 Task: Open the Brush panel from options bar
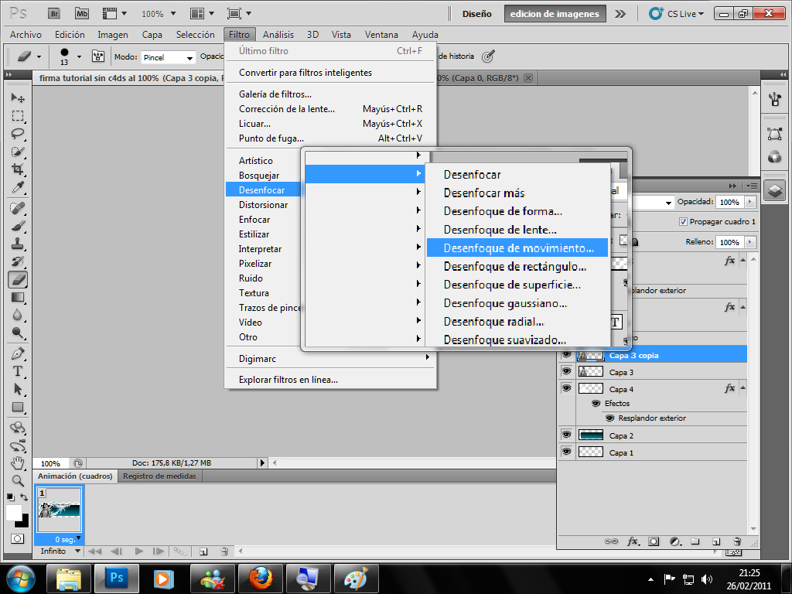[98, 56]
